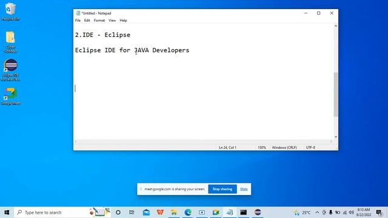Select the Eclipse IDE for Java desktop shortcut

[10, 70]
